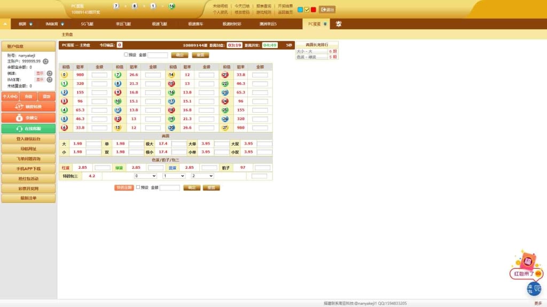Open the 个人中心 button

10,96
